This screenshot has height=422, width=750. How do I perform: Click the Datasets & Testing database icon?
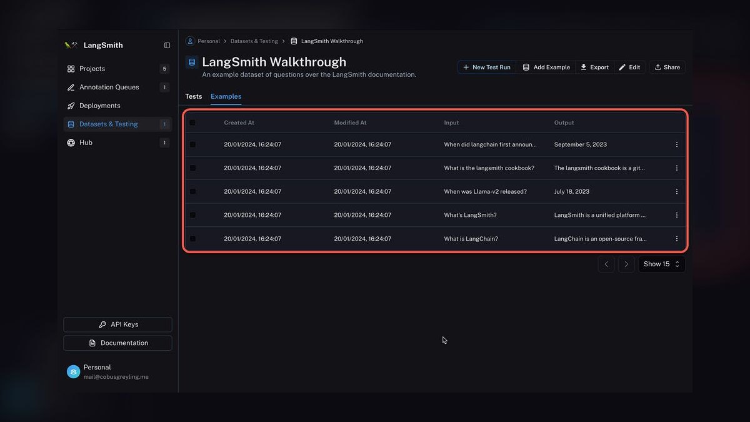pyautogui.click(x=71, y=124)
